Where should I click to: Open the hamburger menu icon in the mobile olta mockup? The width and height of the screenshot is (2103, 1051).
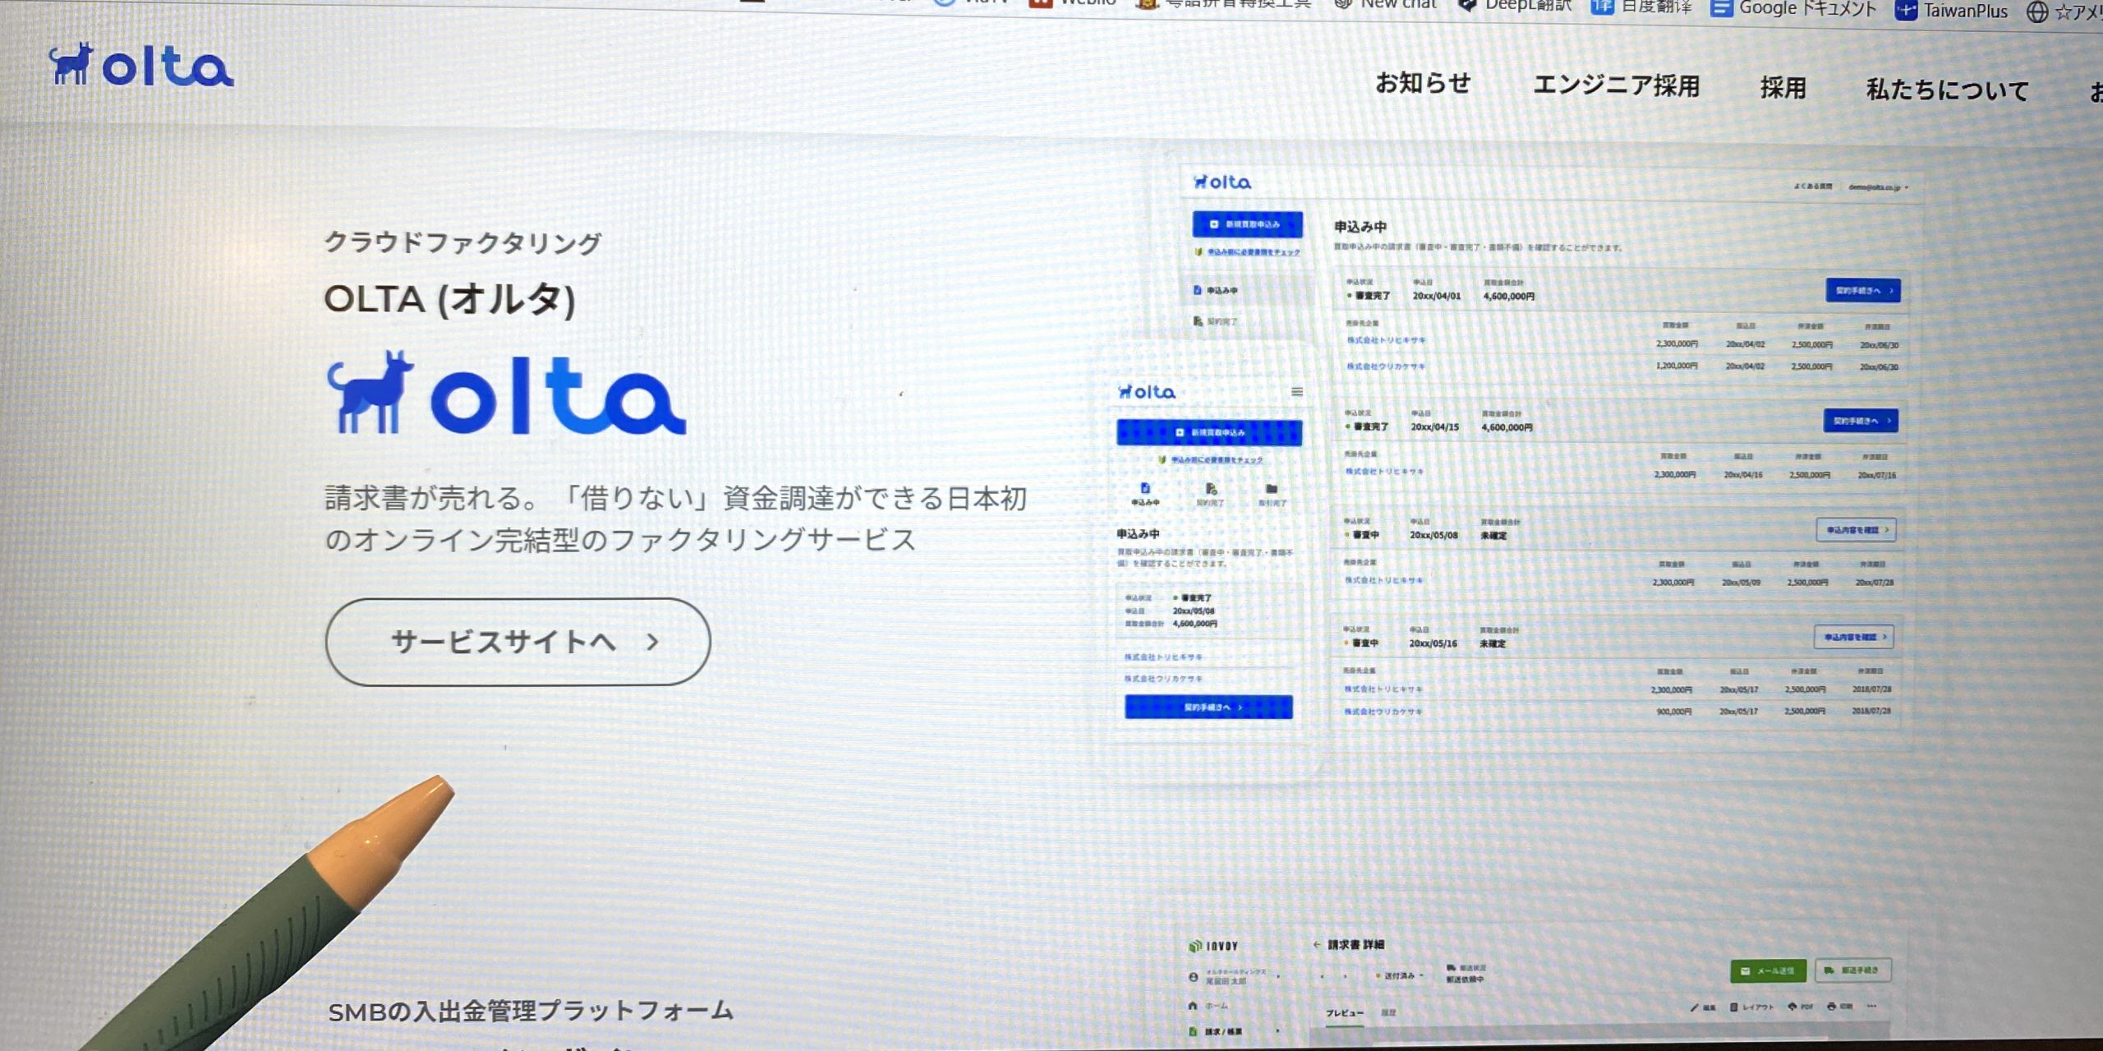(1296, 392)
